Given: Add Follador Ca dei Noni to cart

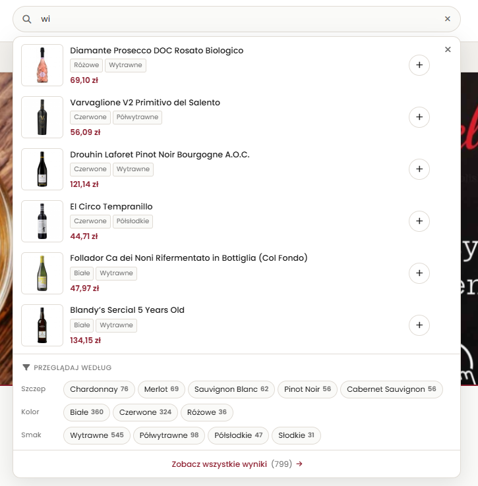Looking at the screenshot, I should (x=419, y=273).
